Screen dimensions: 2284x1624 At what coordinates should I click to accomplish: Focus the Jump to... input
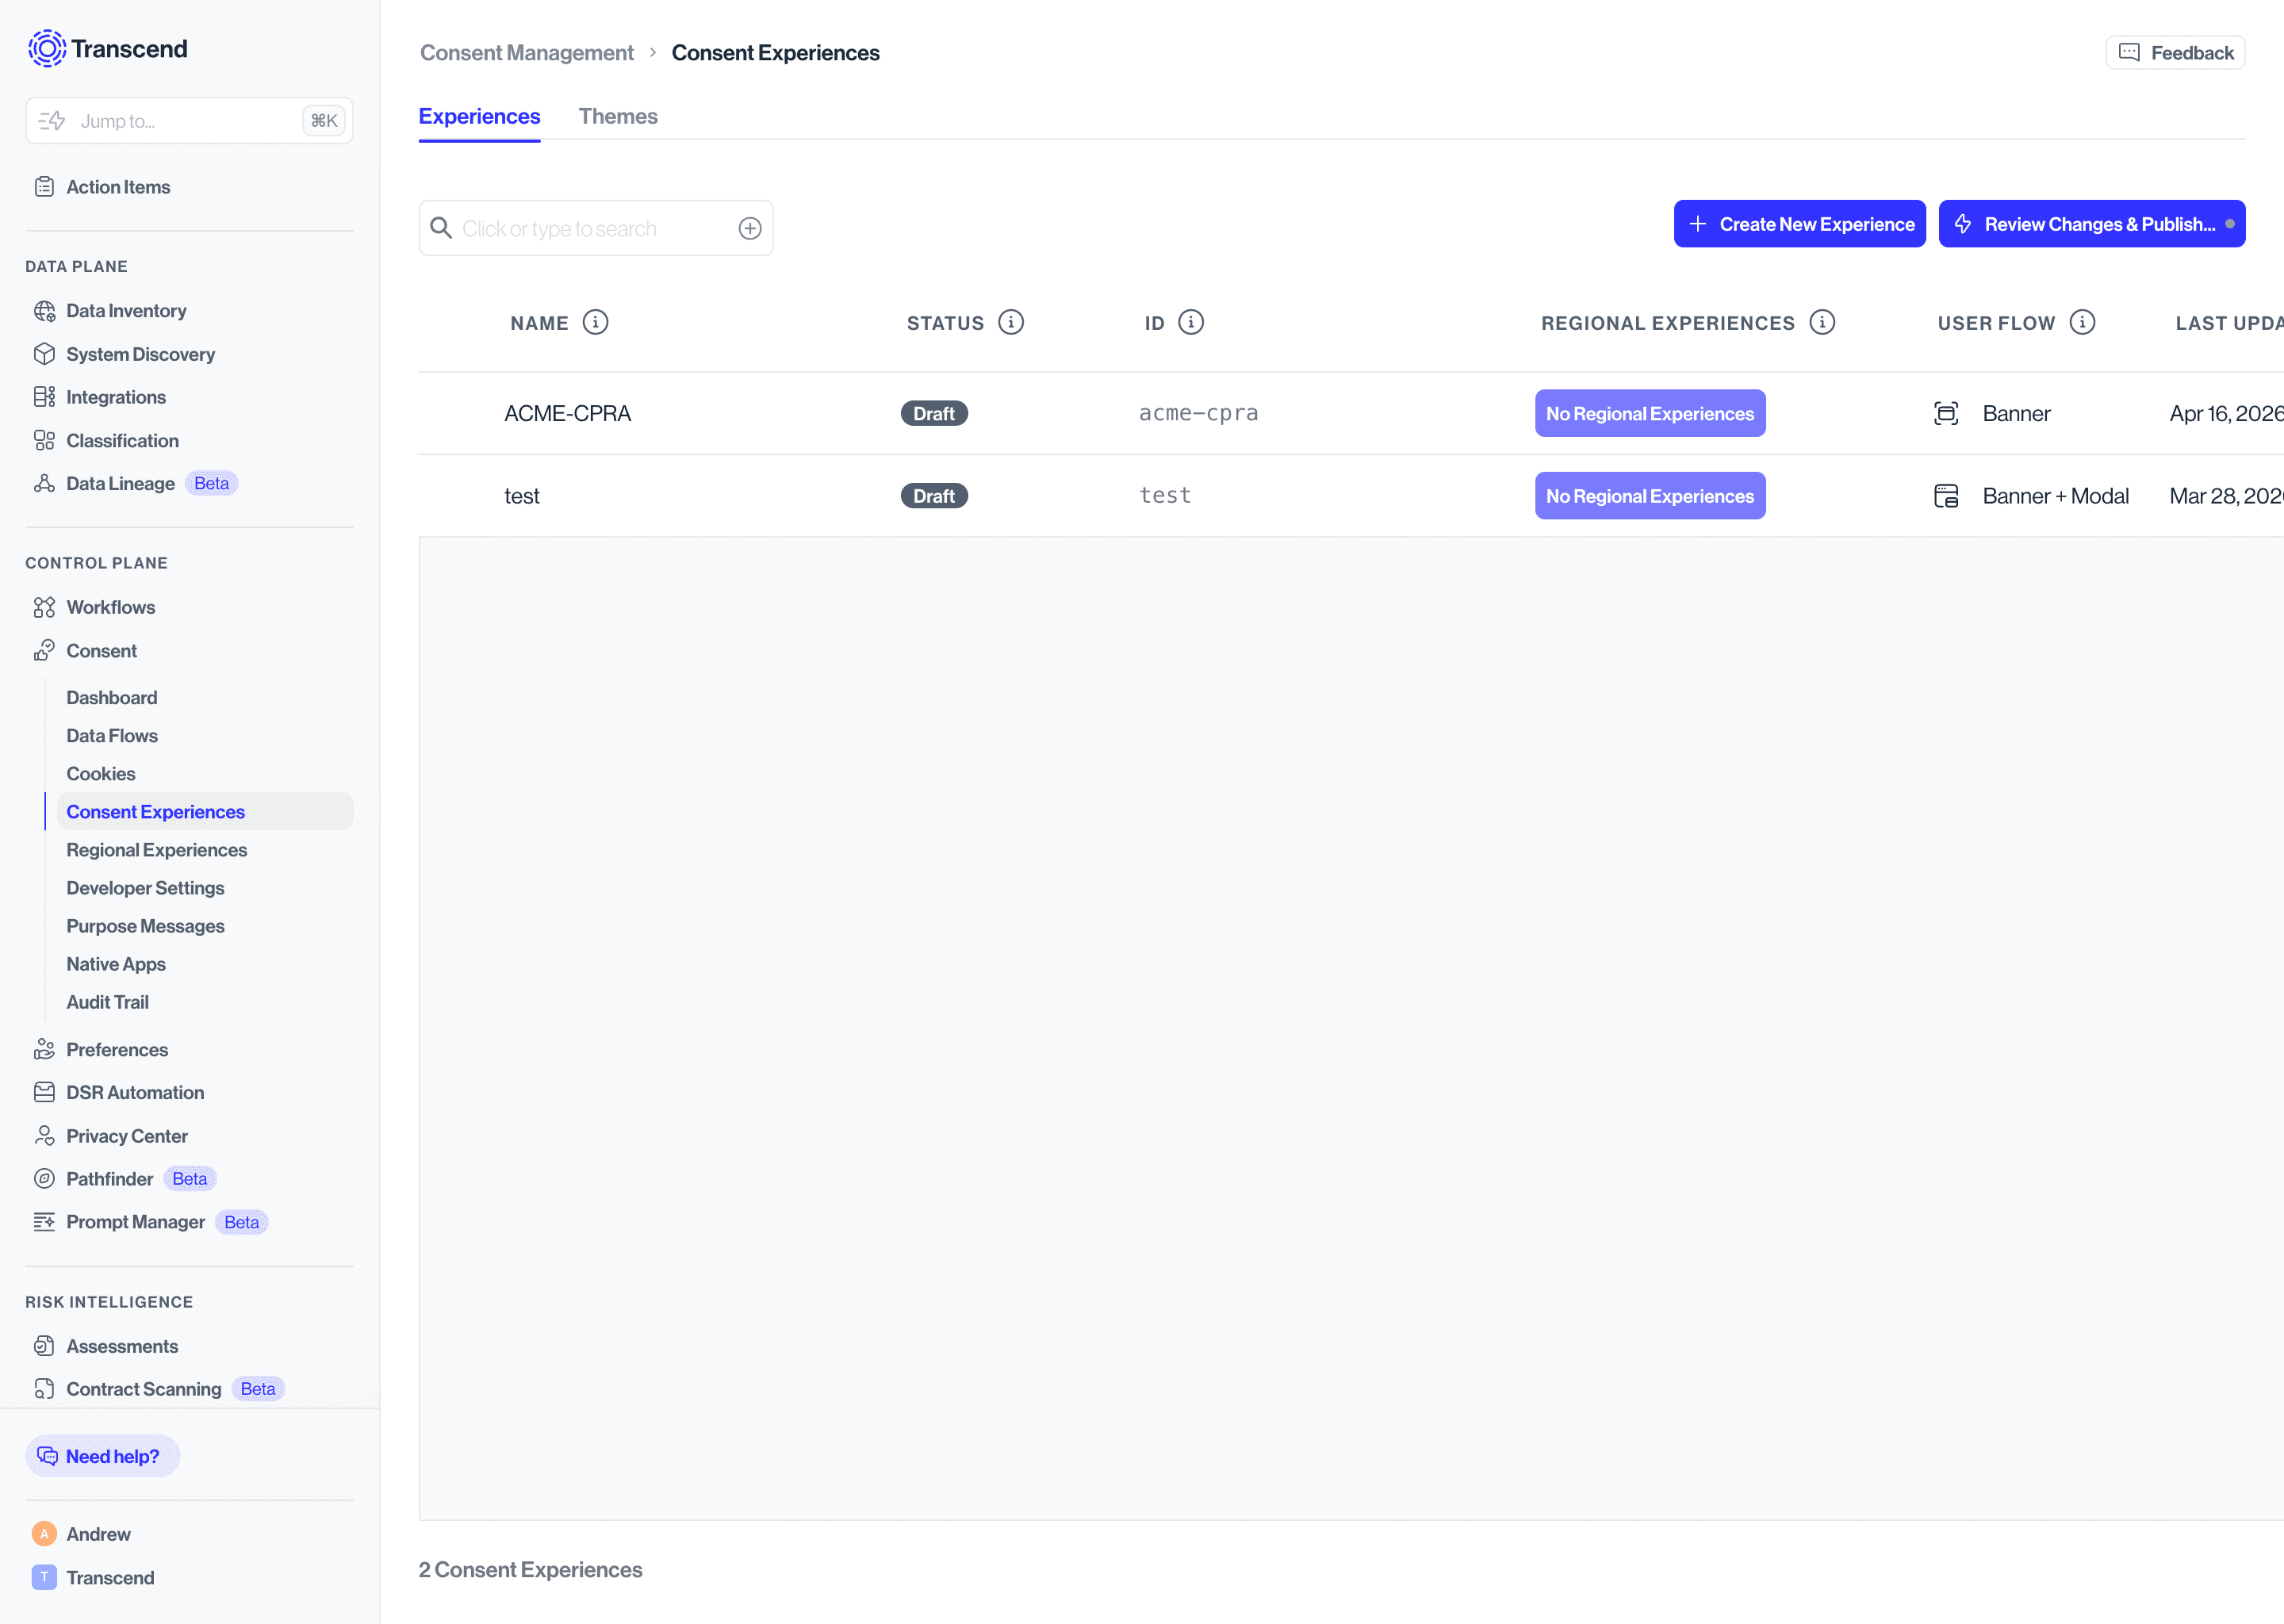(189, 121)
